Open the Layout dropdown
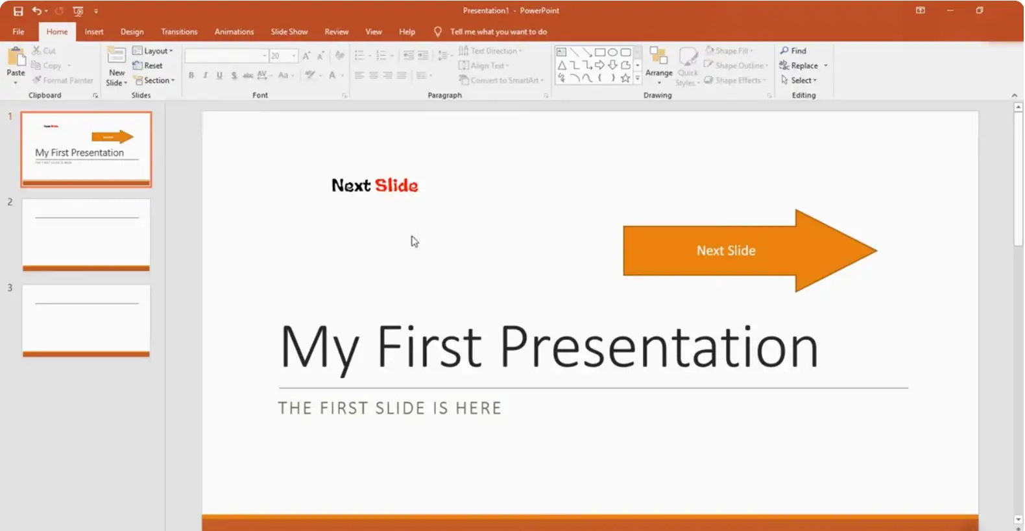 [153, 51]
